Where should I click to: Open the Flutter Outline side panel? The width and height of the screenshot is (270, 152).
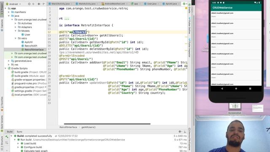click(189, 25)
